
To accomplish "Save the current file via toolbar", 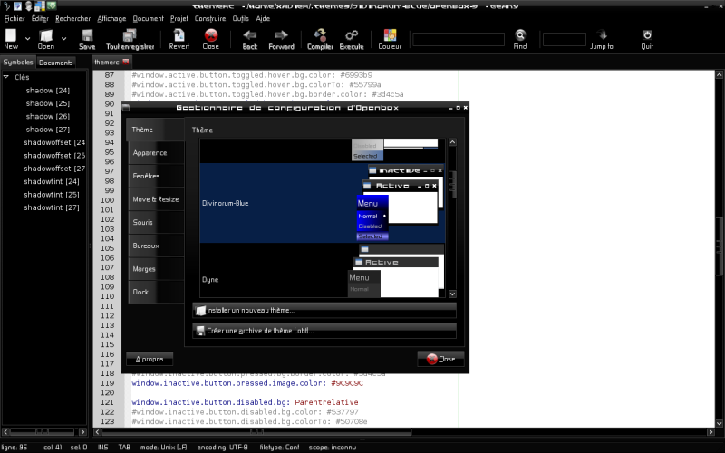I will click(x=87, y=35).
